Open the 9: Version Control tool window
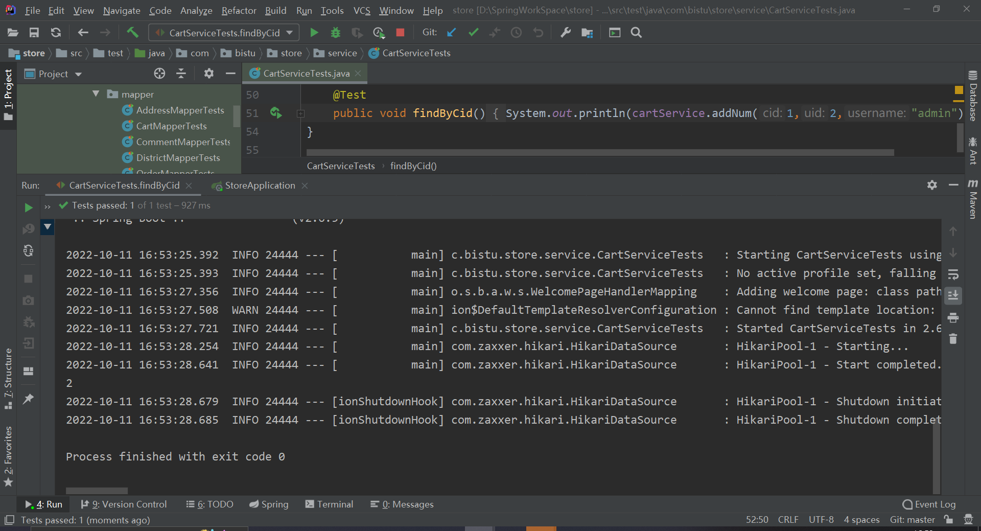 coord(124,504)
